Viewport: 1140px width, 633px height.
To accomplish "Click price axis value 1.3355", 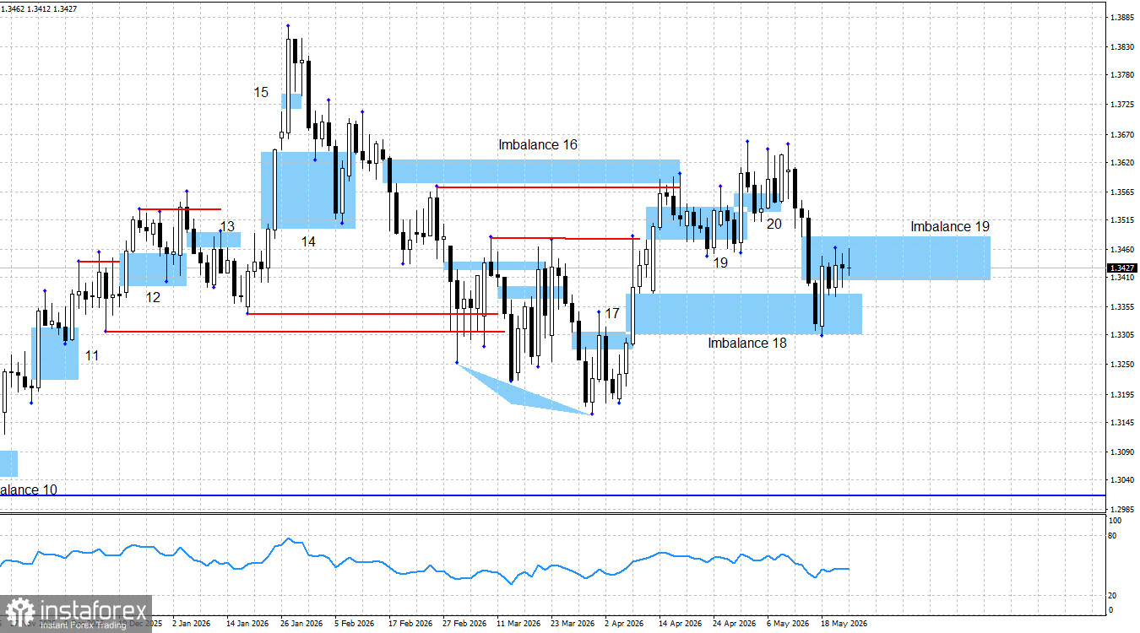I will coord(1121,306).
